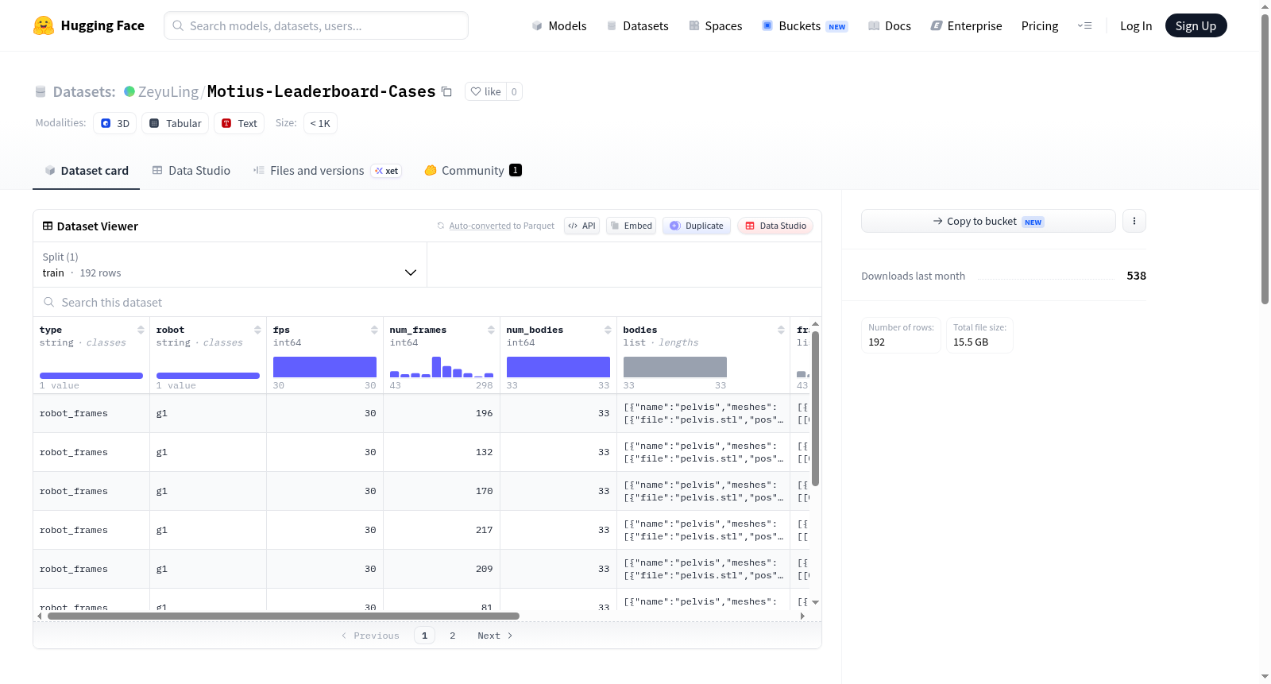
Task: Select the cell with value 196
Action: coord(442,413)
